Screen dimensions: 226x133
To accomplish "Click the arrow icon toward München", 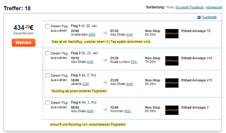I will coord(105,110).
